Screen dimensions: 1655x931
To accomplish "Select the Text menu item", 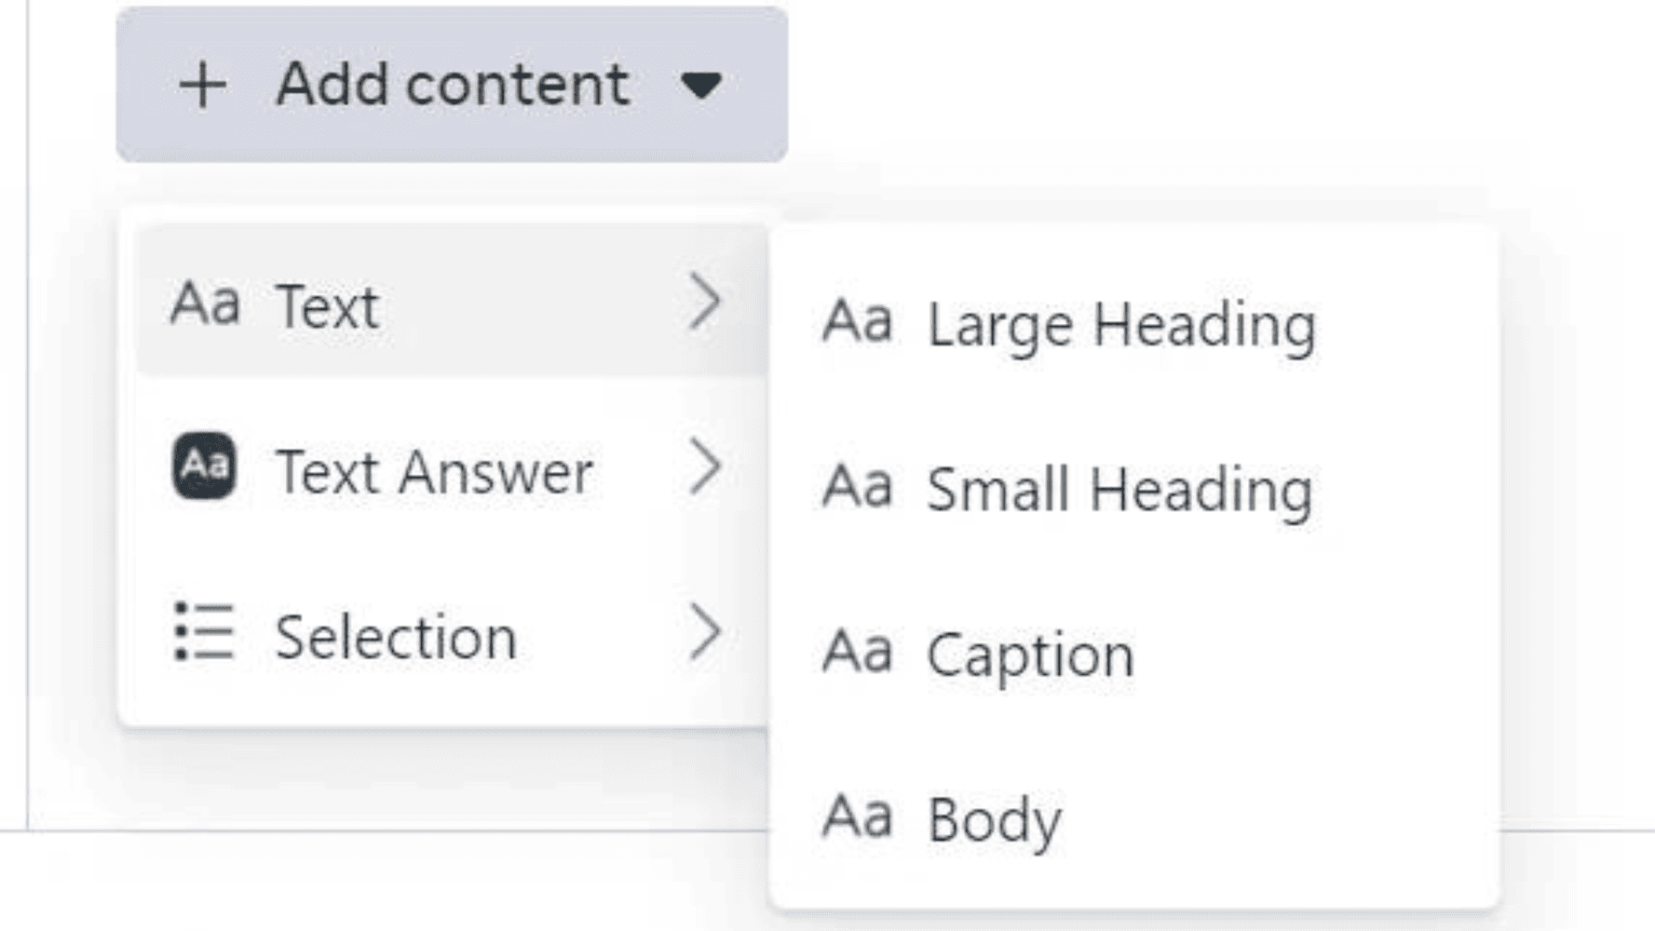I will (x=452, y=302).
